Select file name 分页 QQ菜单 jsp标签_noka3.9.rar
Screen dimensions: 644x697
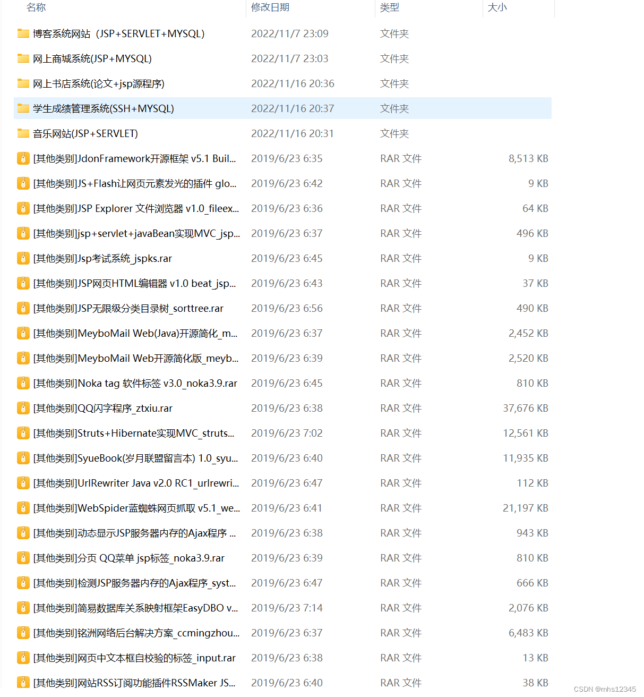(x=128, y=558)
